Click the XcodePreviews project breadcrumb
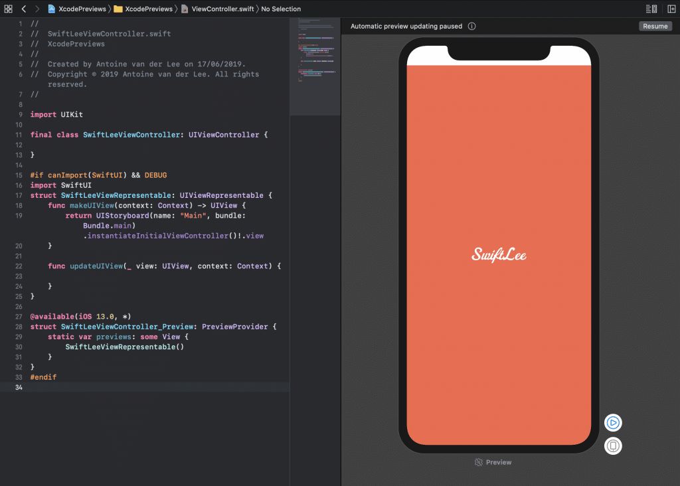This screenshot has height=486, width=680. pos(82,9)
